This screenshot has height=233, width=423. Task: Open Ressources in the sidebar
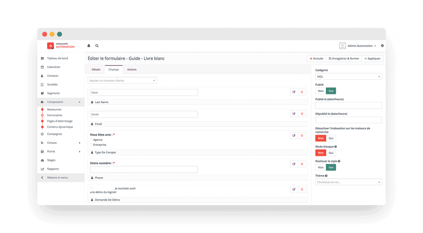[x=54, y=110]
